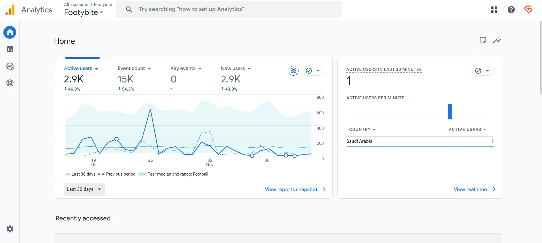Click the Google apps grid icon
Screen dimensions: 542x243
click(494, 10)
